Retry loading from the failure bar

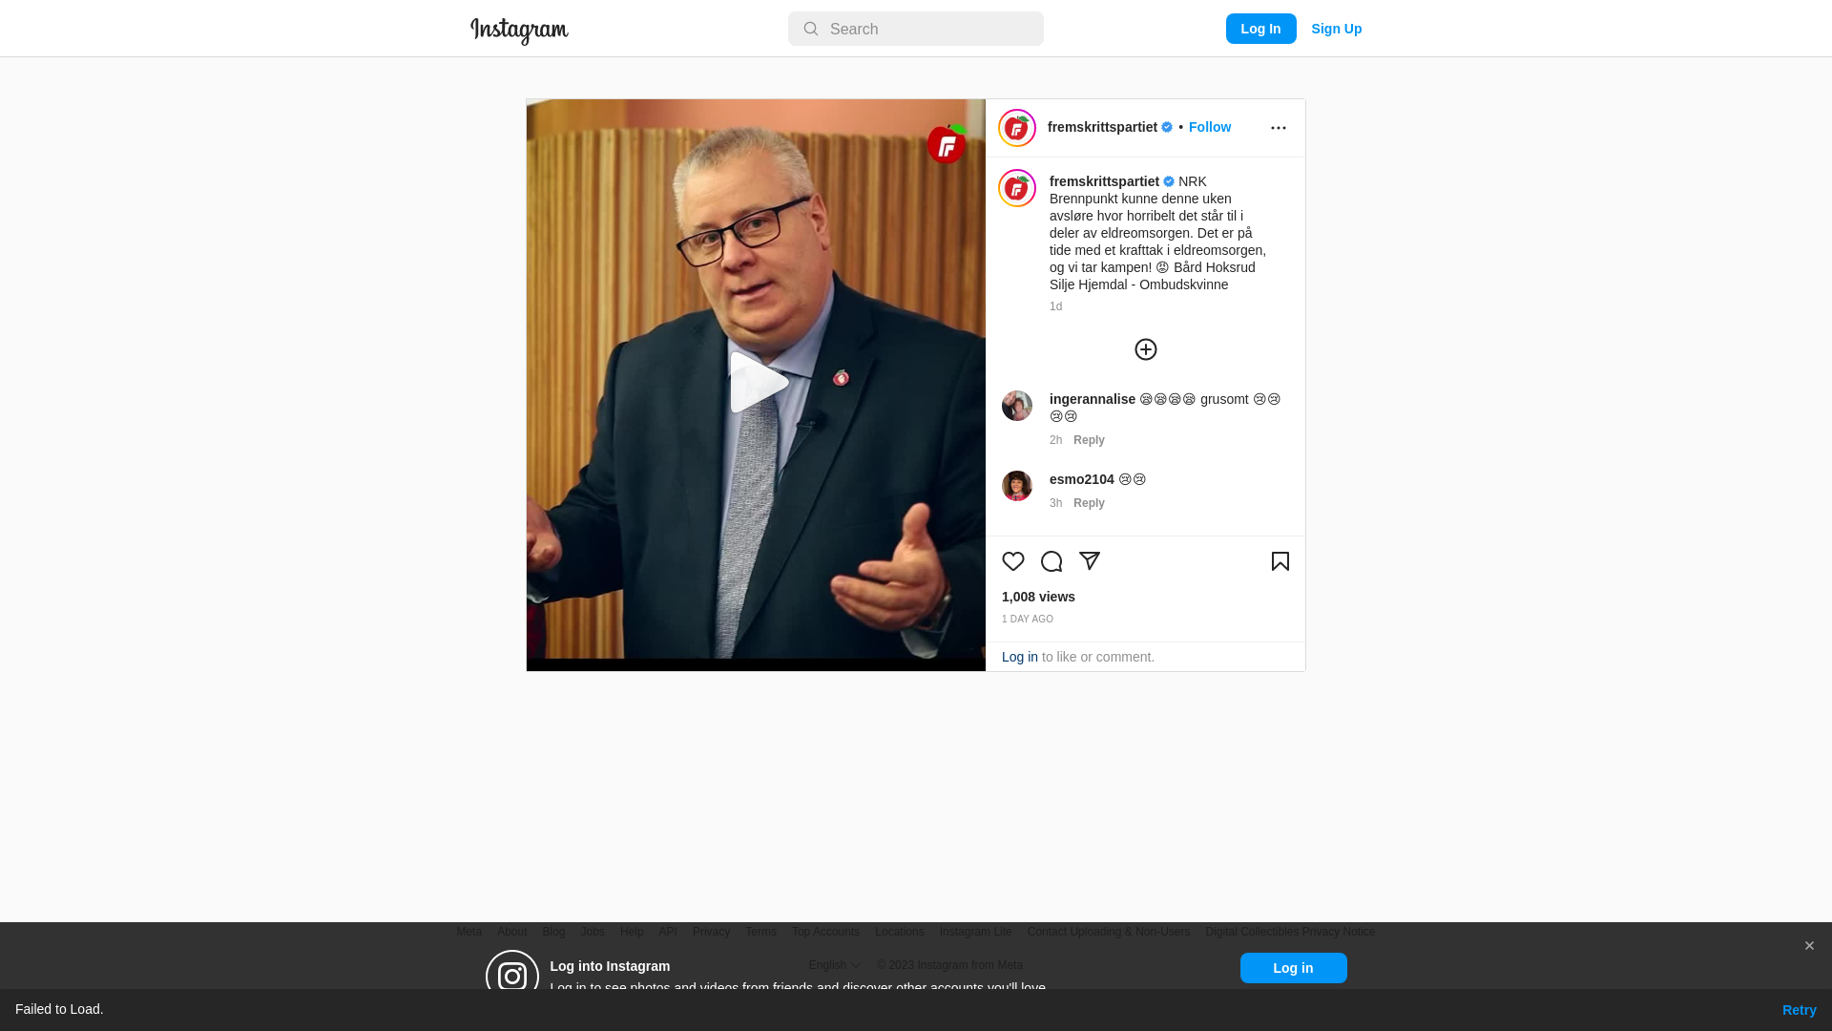[x=1800, y=1010]
